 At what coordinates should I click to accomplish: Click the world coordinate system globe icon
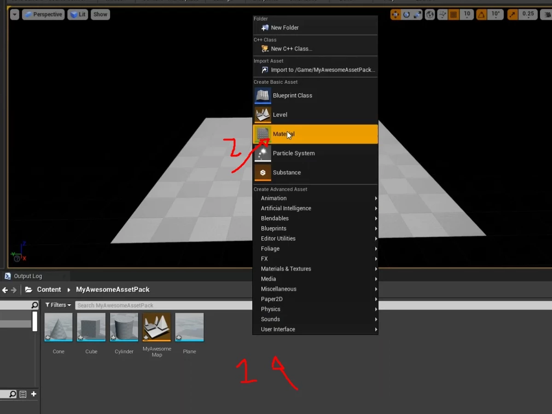pyautogui.click(x=430, y=14)
